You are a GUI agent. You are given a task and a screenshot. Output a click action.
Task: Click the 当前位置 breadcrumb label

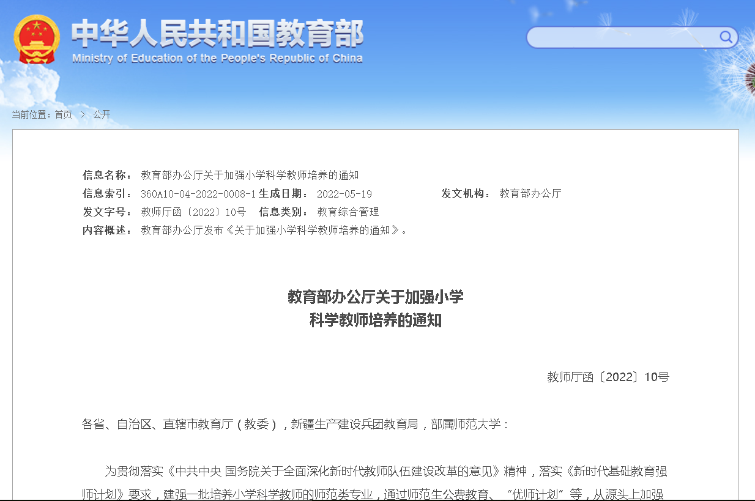pos(32,114)
